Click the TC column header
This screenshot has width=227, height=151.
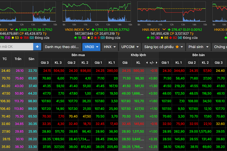[x=5, y=59]
